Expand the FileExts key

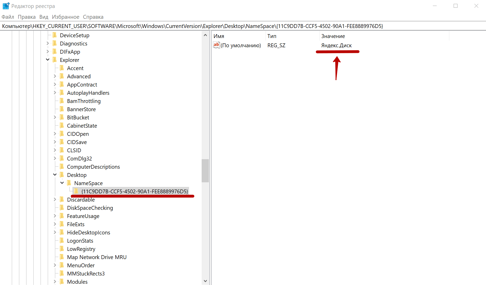pos(55,224)
